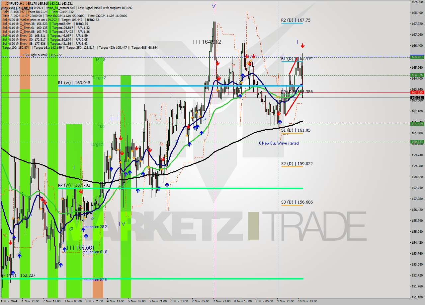The height and width of the screenshot is (305, 425).
Task: Click the green 161.619 price tag
Action: point(417,124)
